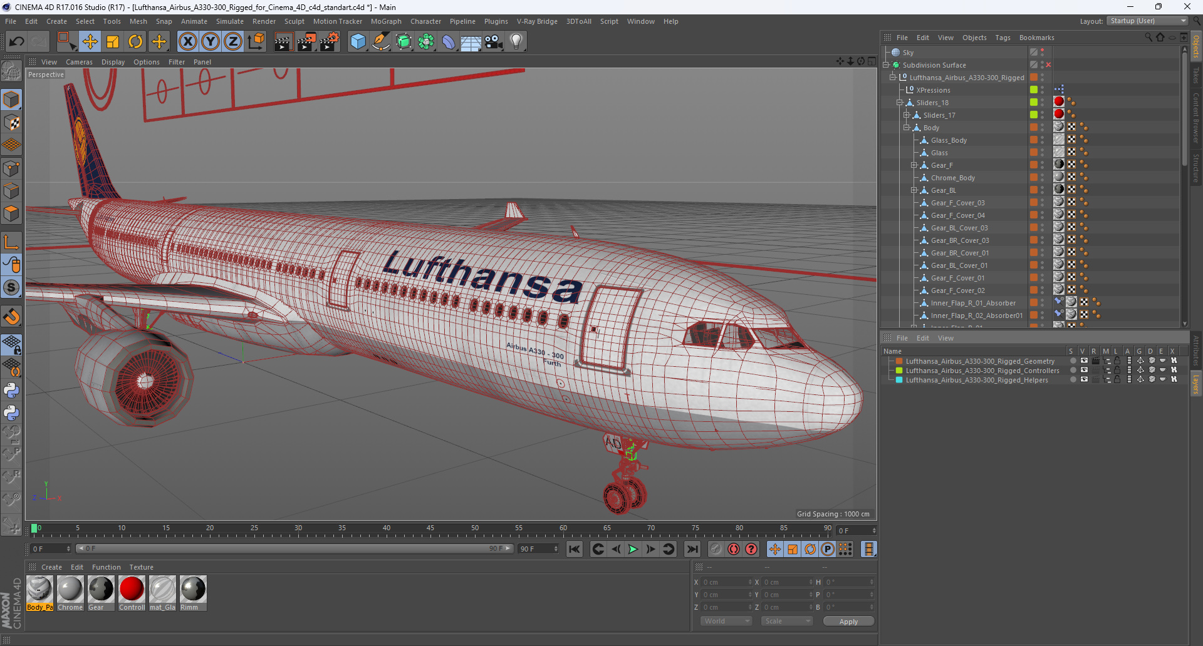The image size is (1203, 646).
Task: Open the MoGraph menu
Action: click(x=386, y=21)
